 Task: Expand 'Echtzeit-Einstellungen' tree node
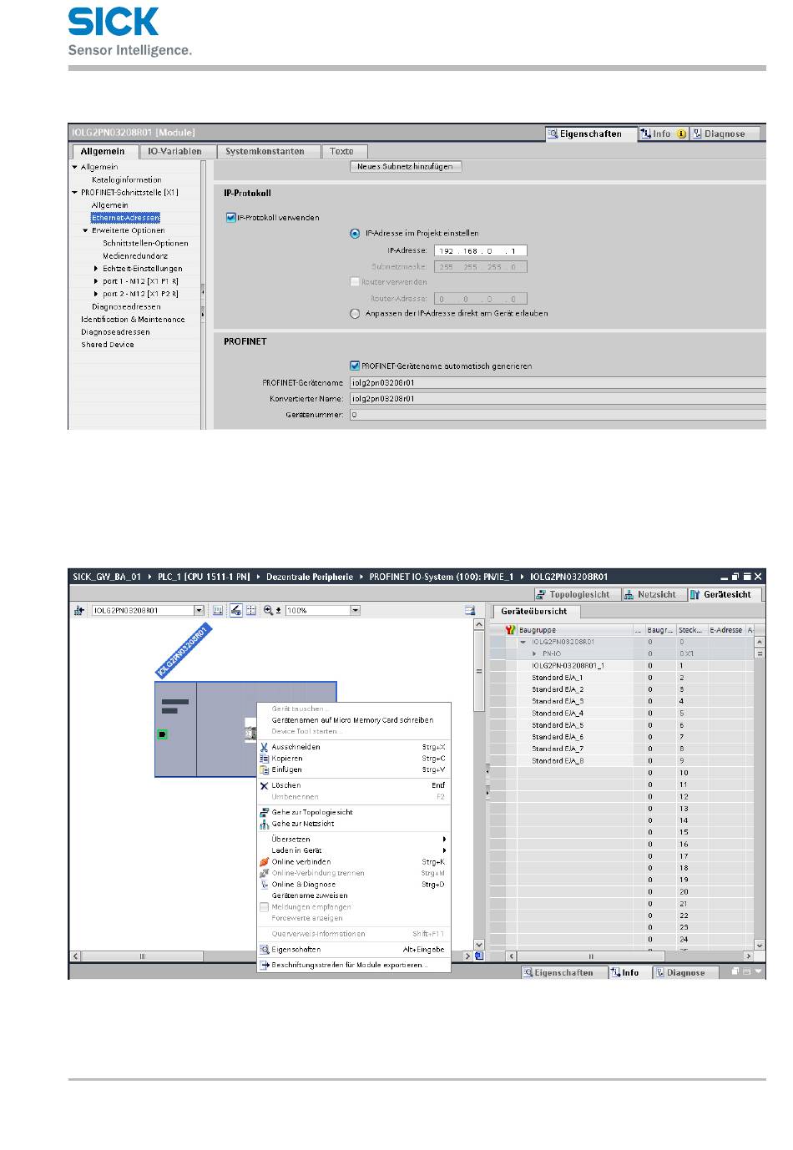point(96,269)
